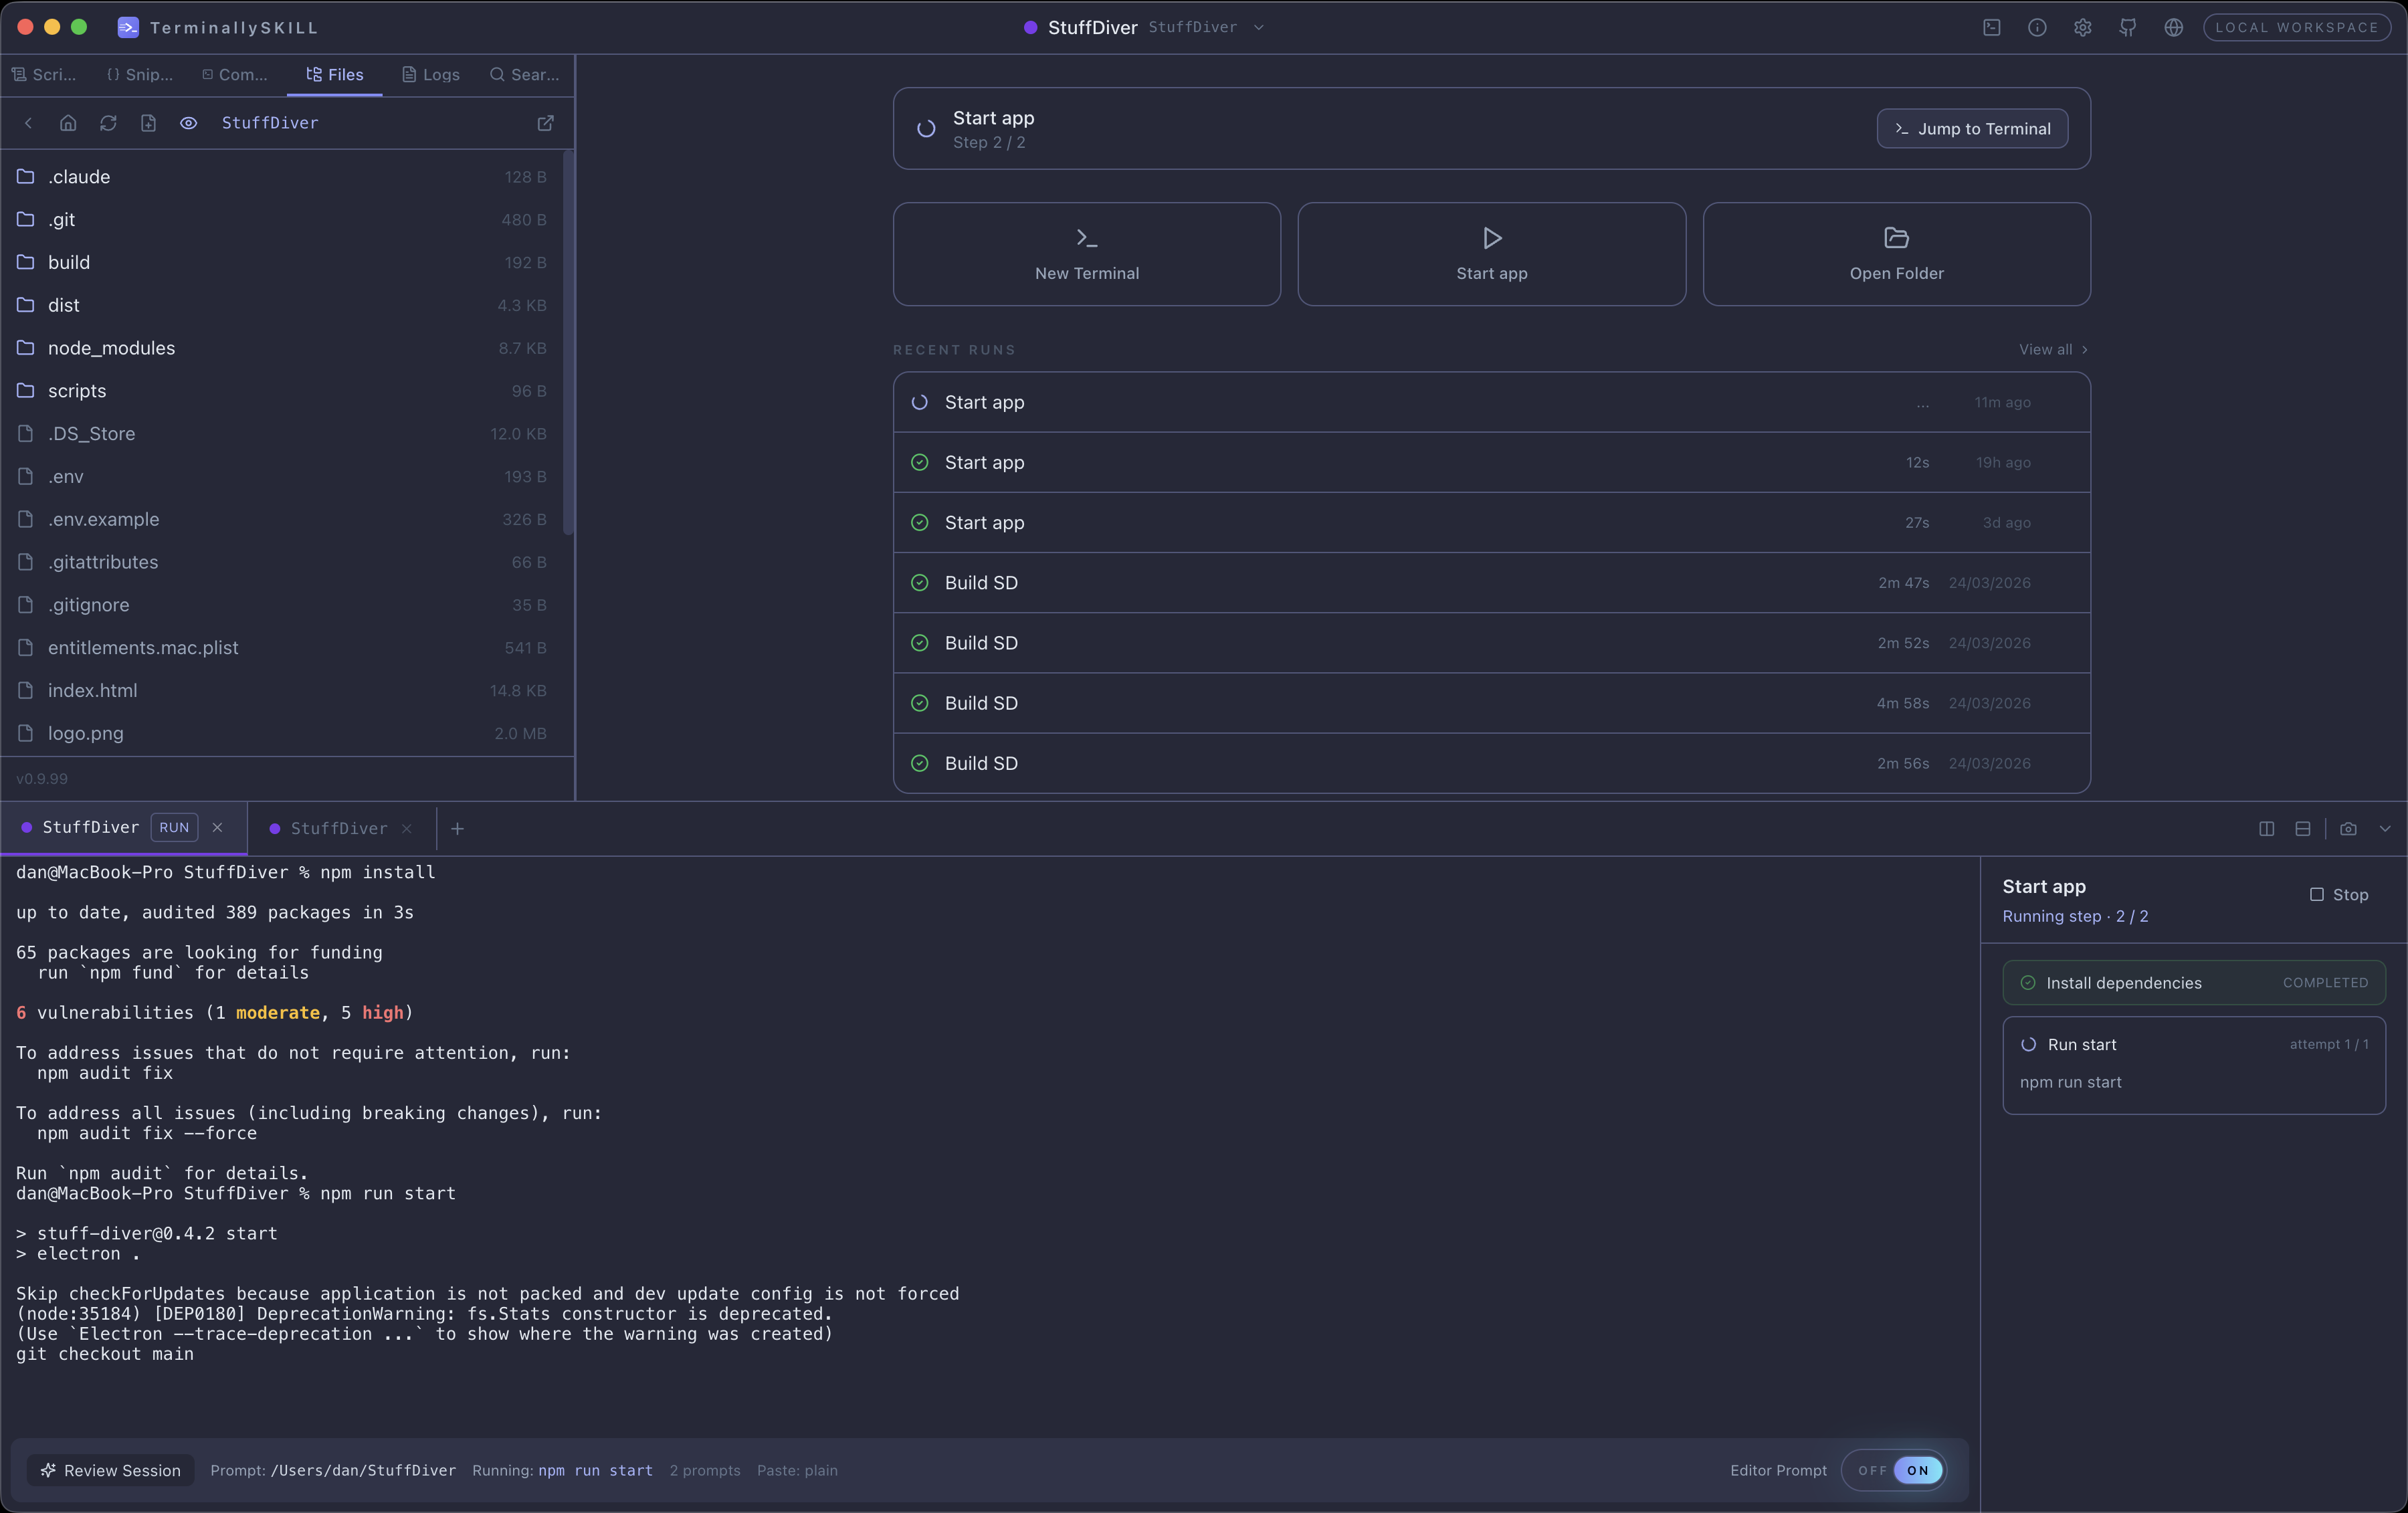Viewport: 2408px width, 1513px height.
Task: Open StuffDiver folder in external window icon
Action: [x=545, y=123]
